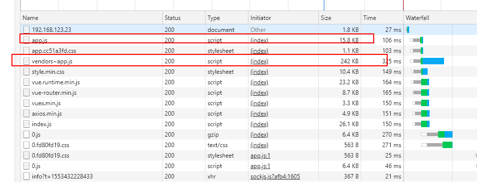
Task: Click the file icon beside vue.runtime.min.js
Action: click(x=26, y=82)
